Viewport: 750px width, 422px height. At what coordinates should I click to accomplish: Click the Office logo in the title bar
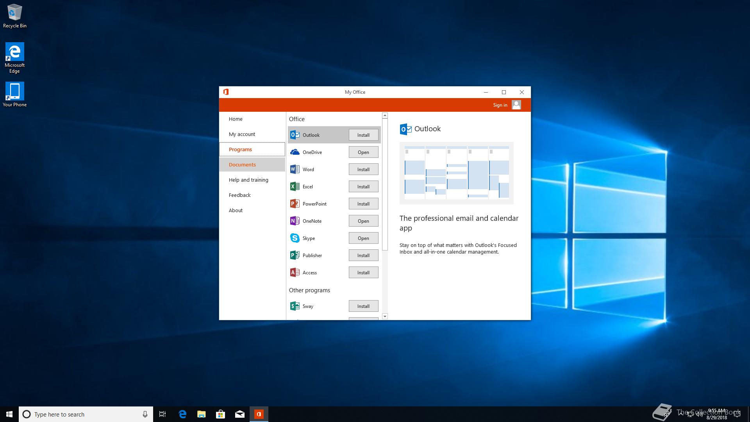[226, 92]
